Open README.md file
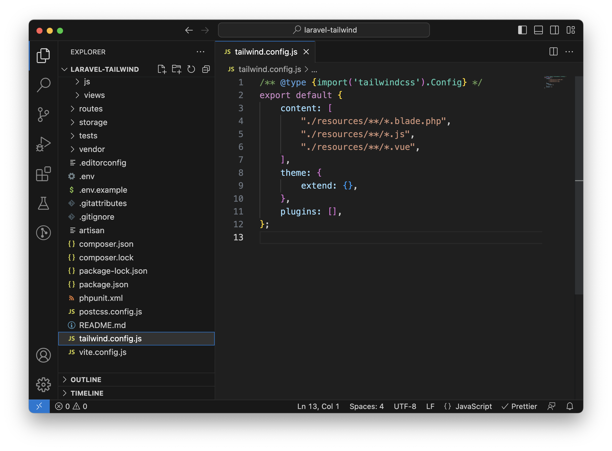The image size is (612, 451). tap(137, 325)
